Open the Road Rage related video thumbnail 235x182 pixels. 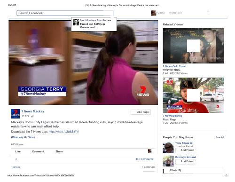(194, 95)
